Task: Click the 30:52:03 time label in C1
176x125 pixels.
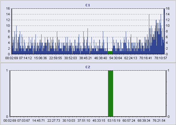Action: coord(70,58)
